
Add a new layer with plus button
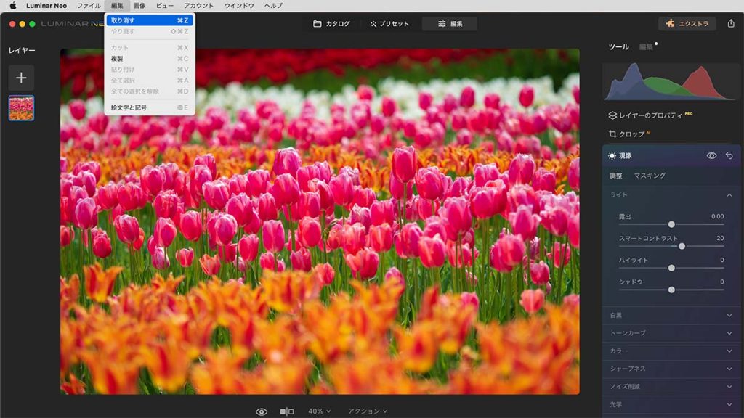[x=21, y=78]
